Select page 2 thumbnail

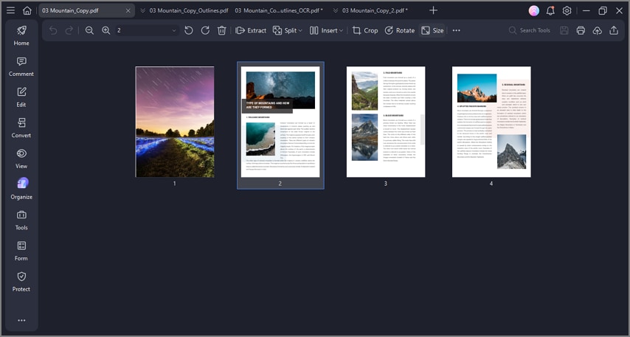(x=280, y=122)
